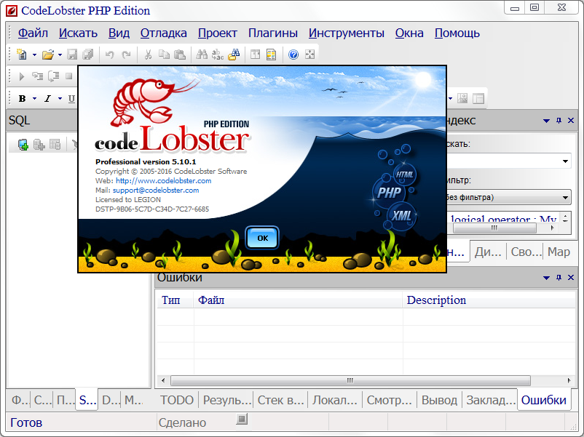584x437 pixels.
Task: Expand the New file dropdown arrow
Action: click(34, 55)
